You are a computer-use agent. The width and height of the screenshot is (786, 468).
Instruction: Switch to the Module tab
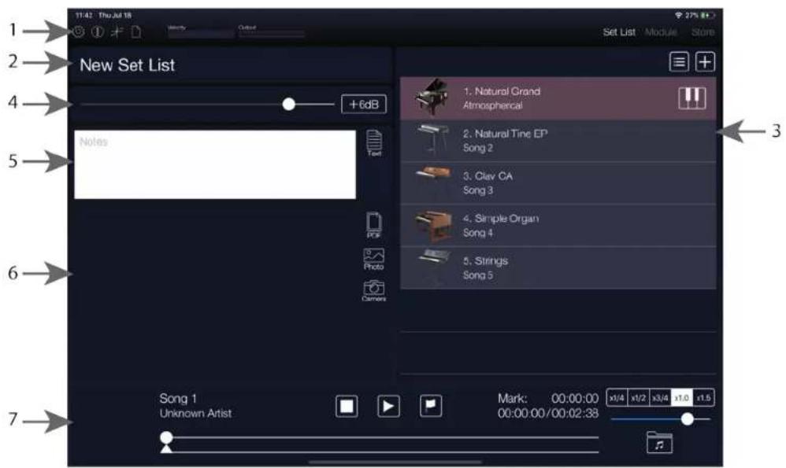(x=661, y=32)
